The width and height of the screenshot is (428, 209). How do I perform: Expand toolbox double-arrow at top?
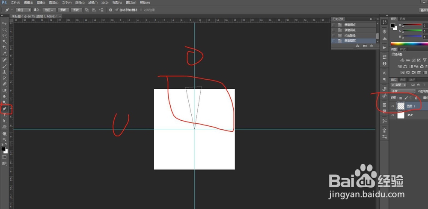tap(3, 16)
